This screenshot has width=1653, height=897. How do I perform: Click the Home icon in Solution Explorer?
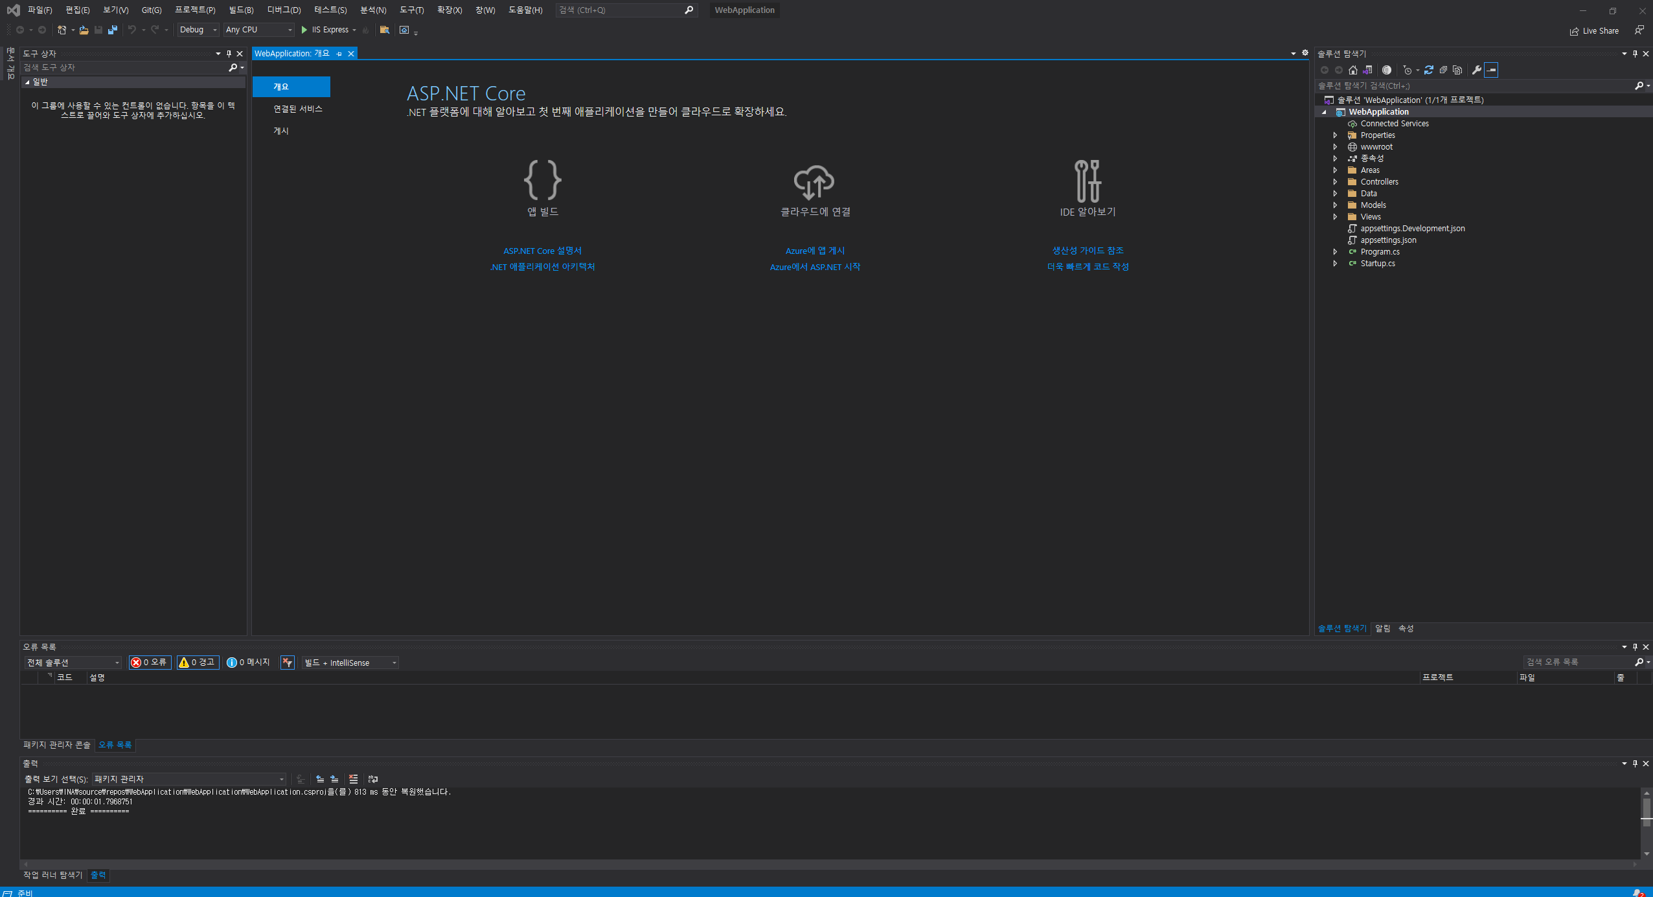pyautogui.click(x=1353, y=70)
